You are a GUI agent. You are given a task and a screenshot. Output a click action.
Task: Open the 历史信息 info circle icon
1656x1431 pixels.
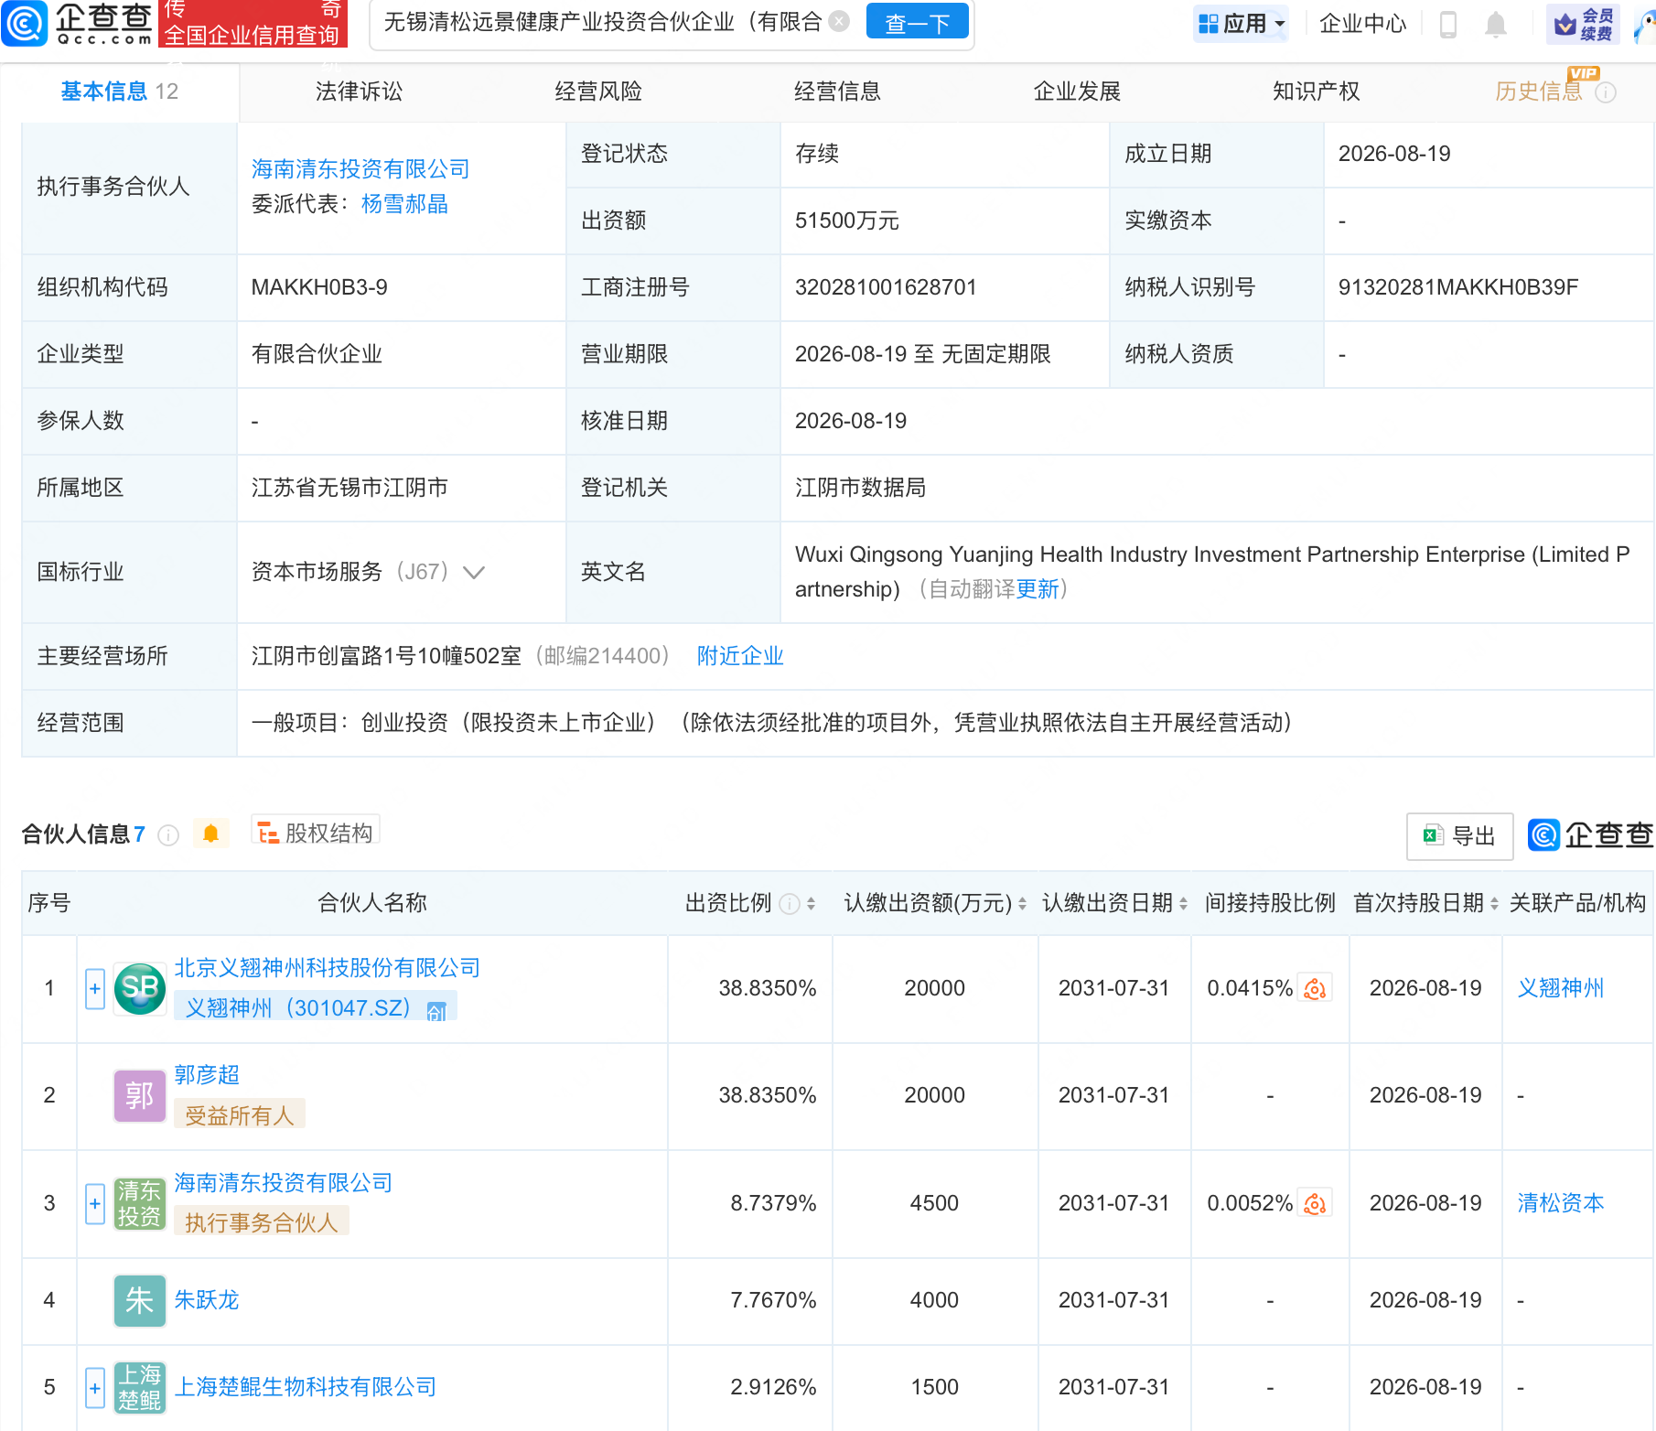tap(1606, 92)
